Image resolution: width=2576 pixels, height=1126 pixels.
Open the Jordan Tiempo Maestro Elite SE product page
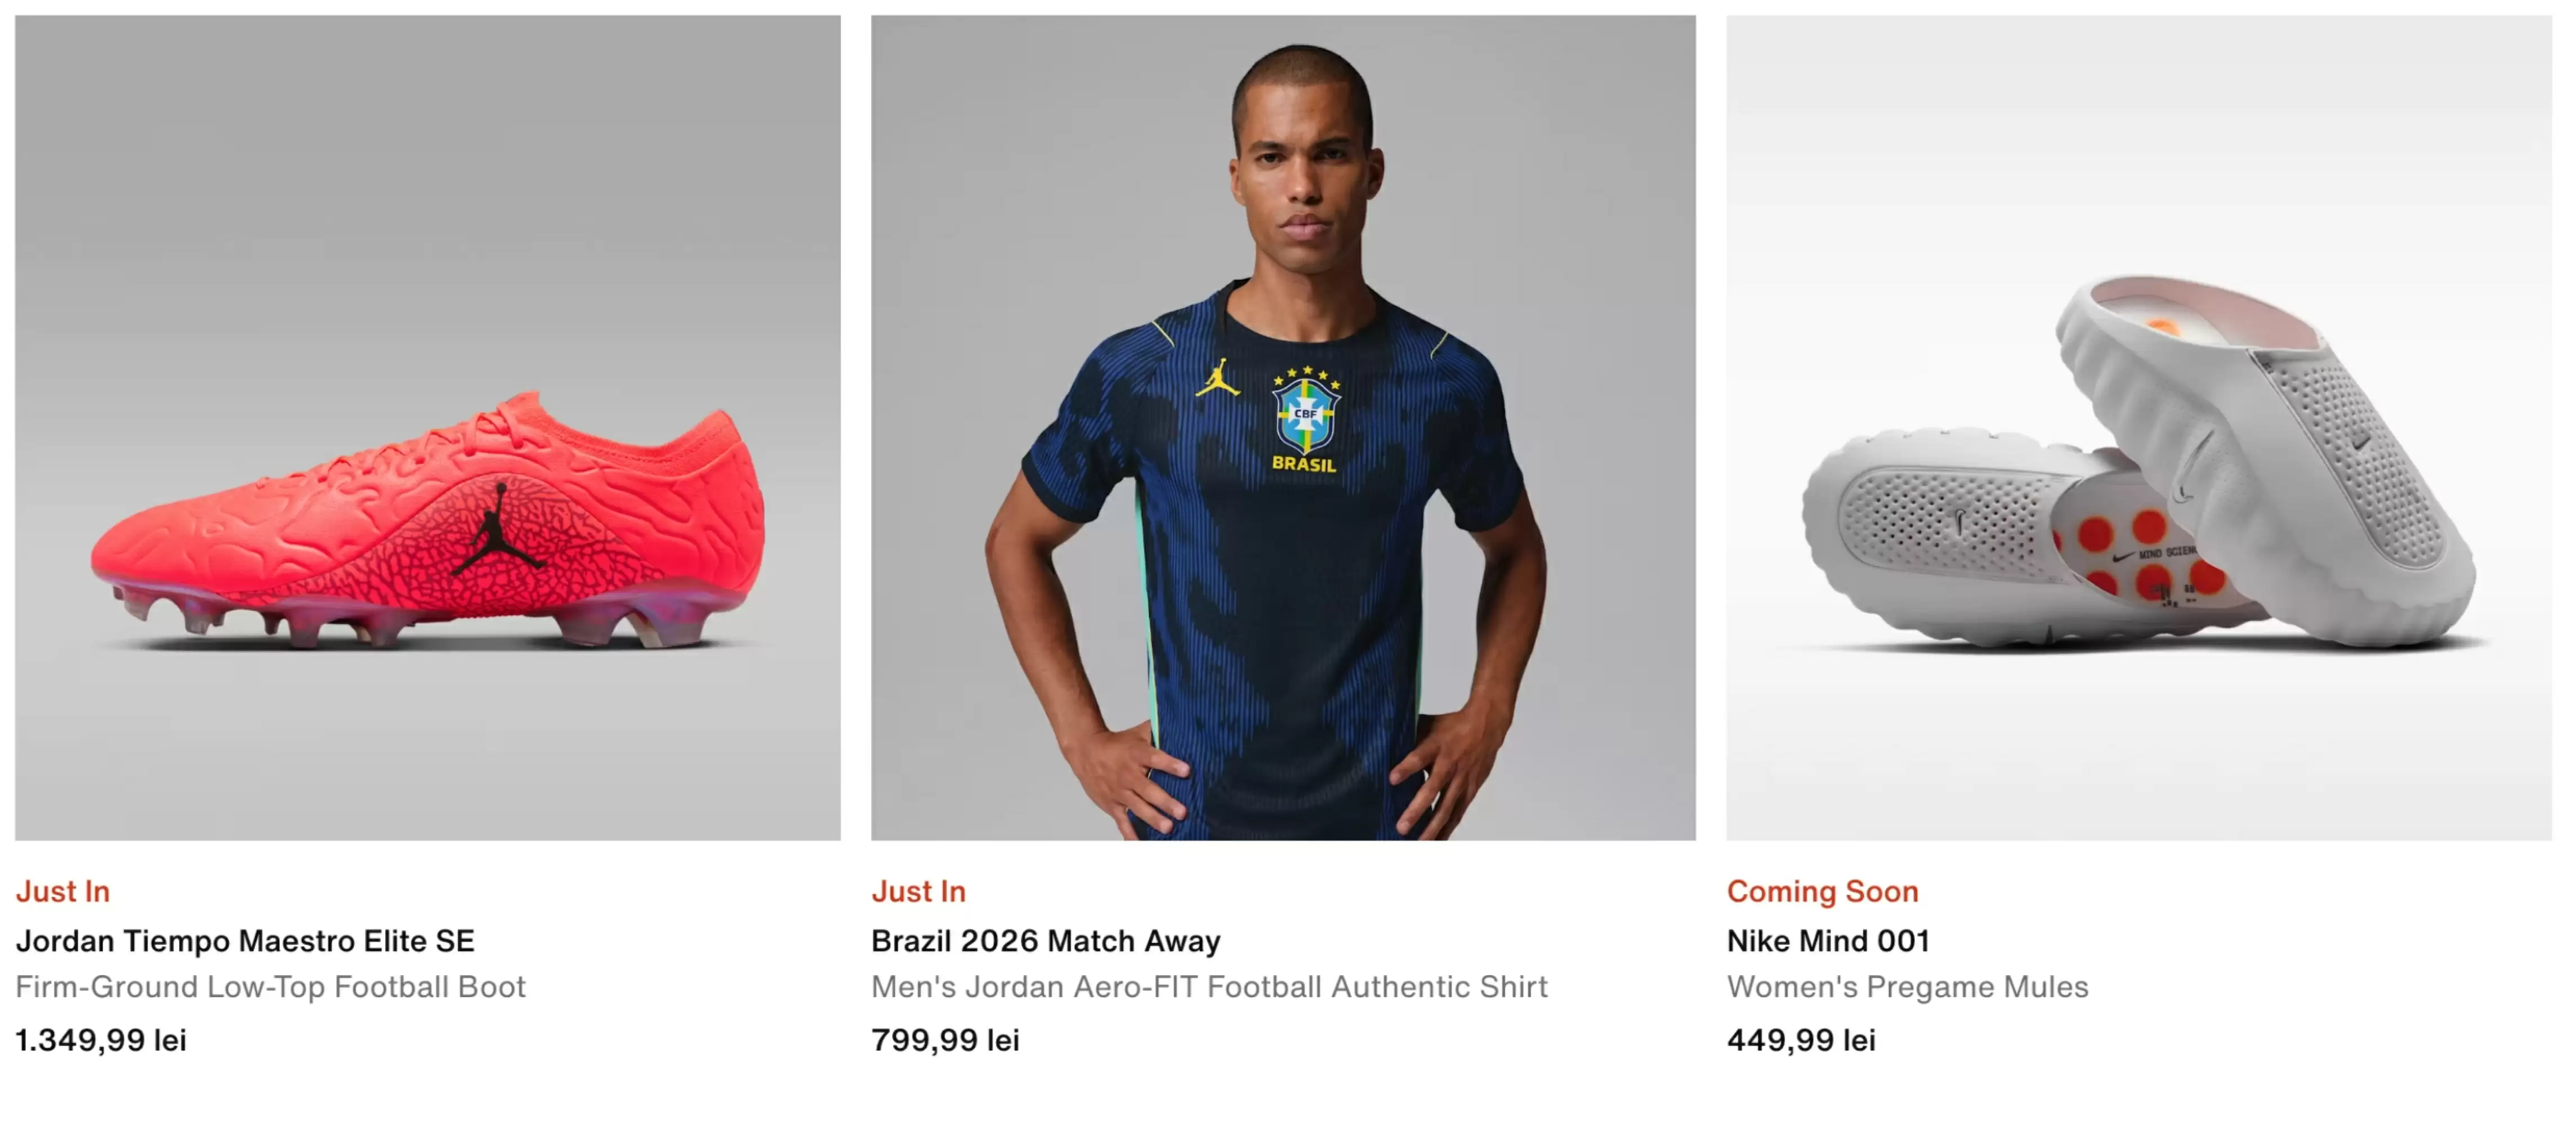(x=245, y=941)
